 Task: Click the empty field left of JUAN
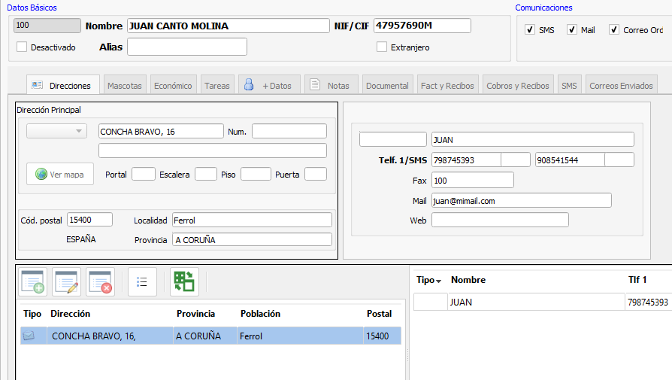(393, 139)
